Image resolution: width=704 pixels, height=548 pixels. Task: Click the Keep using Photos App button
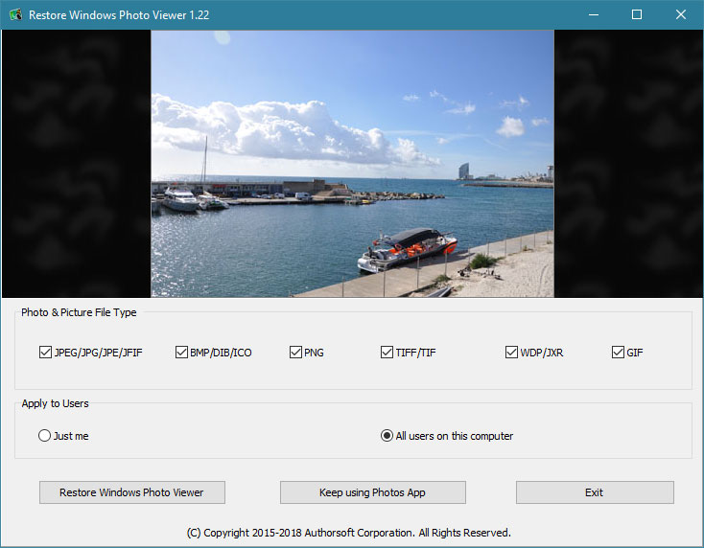pos(372,492)
